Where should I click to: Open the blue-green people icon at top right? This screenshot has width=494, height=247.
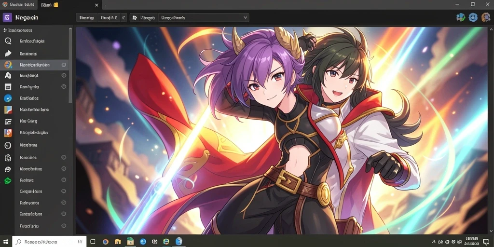point(461,17)
